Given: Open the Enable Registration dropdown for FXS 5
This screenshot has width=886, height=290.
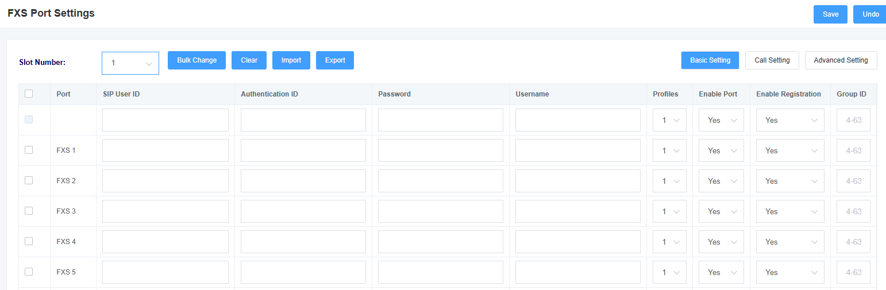Looking at the screenshot, I should [x=790, y=272].
